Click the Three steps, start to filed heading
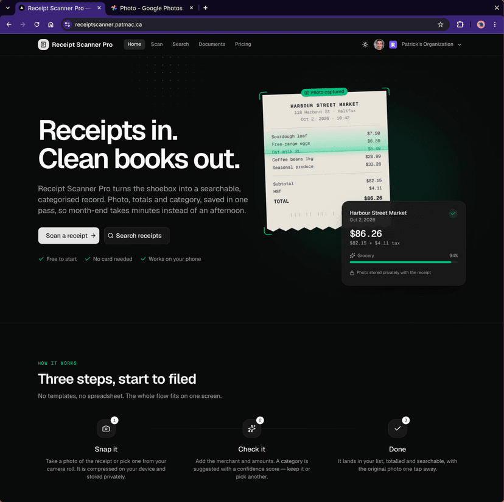Viewport: 504px width, 502px height. pyautogui.click(x=117, y=379)
